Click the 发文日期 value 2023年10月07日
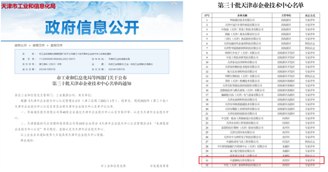 (117, 69)
